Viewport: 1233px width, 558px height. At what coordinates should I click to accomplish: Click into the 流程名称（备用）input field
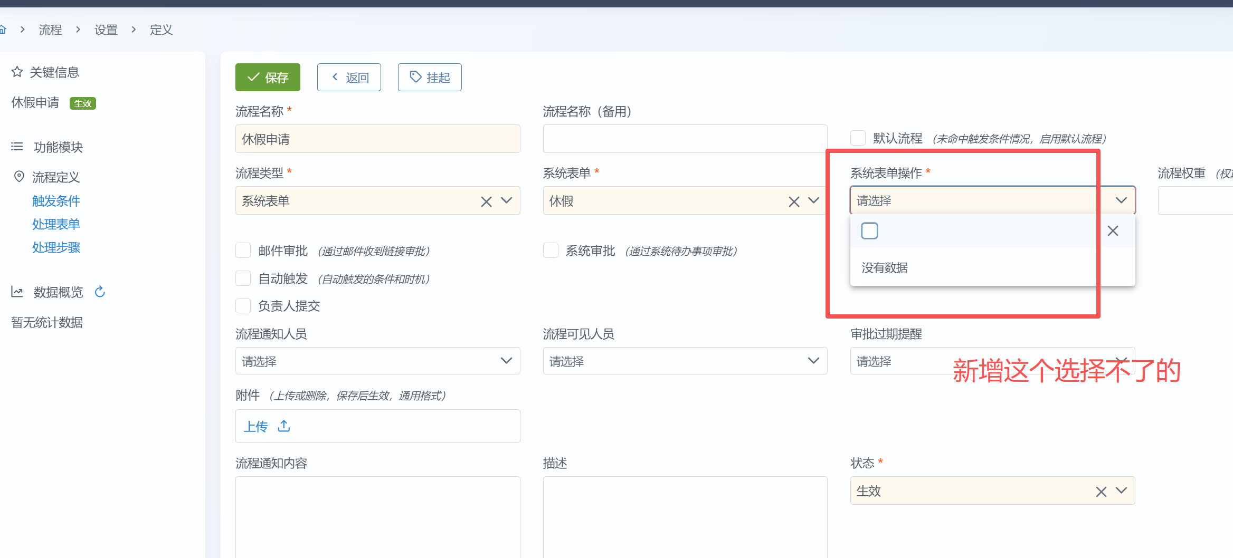685,139
